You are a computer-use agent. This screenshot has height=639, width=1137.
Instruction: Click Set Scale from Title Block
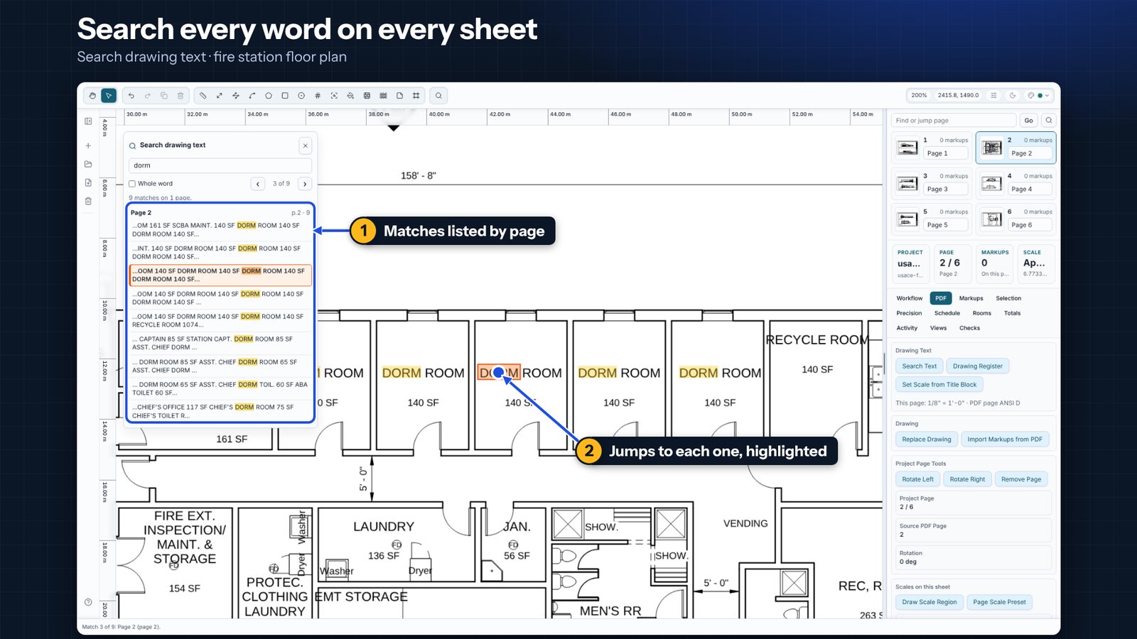[x=939, y=385]
